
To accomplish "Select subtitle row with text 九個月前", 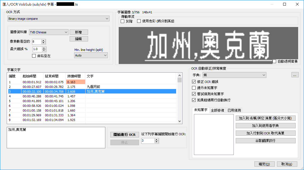I will coord(92,87).
